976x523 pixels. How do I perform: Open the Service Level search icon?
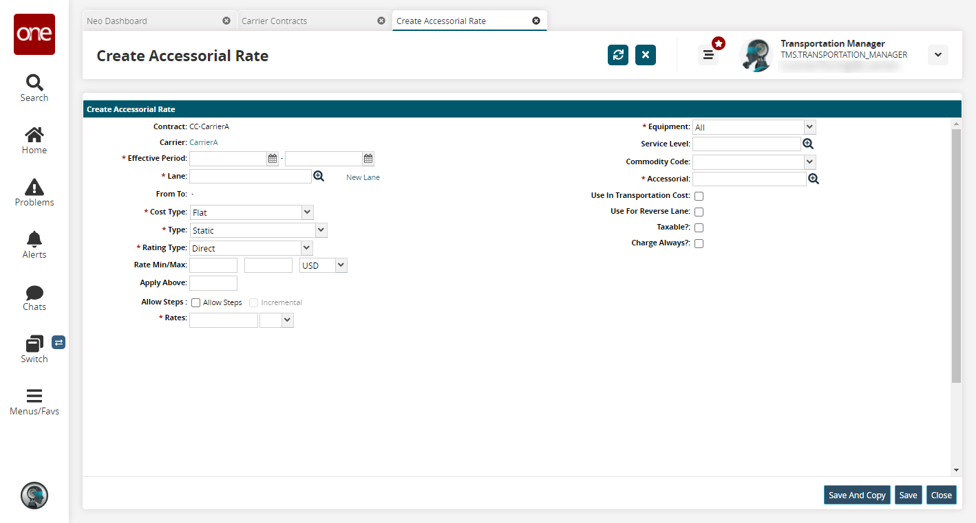click(x=808, y=144)
